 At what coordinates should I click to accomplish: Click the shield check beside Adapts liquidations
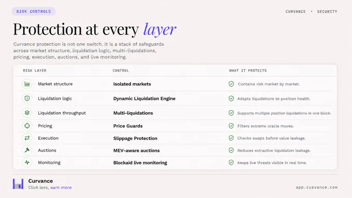pos(231,98)
